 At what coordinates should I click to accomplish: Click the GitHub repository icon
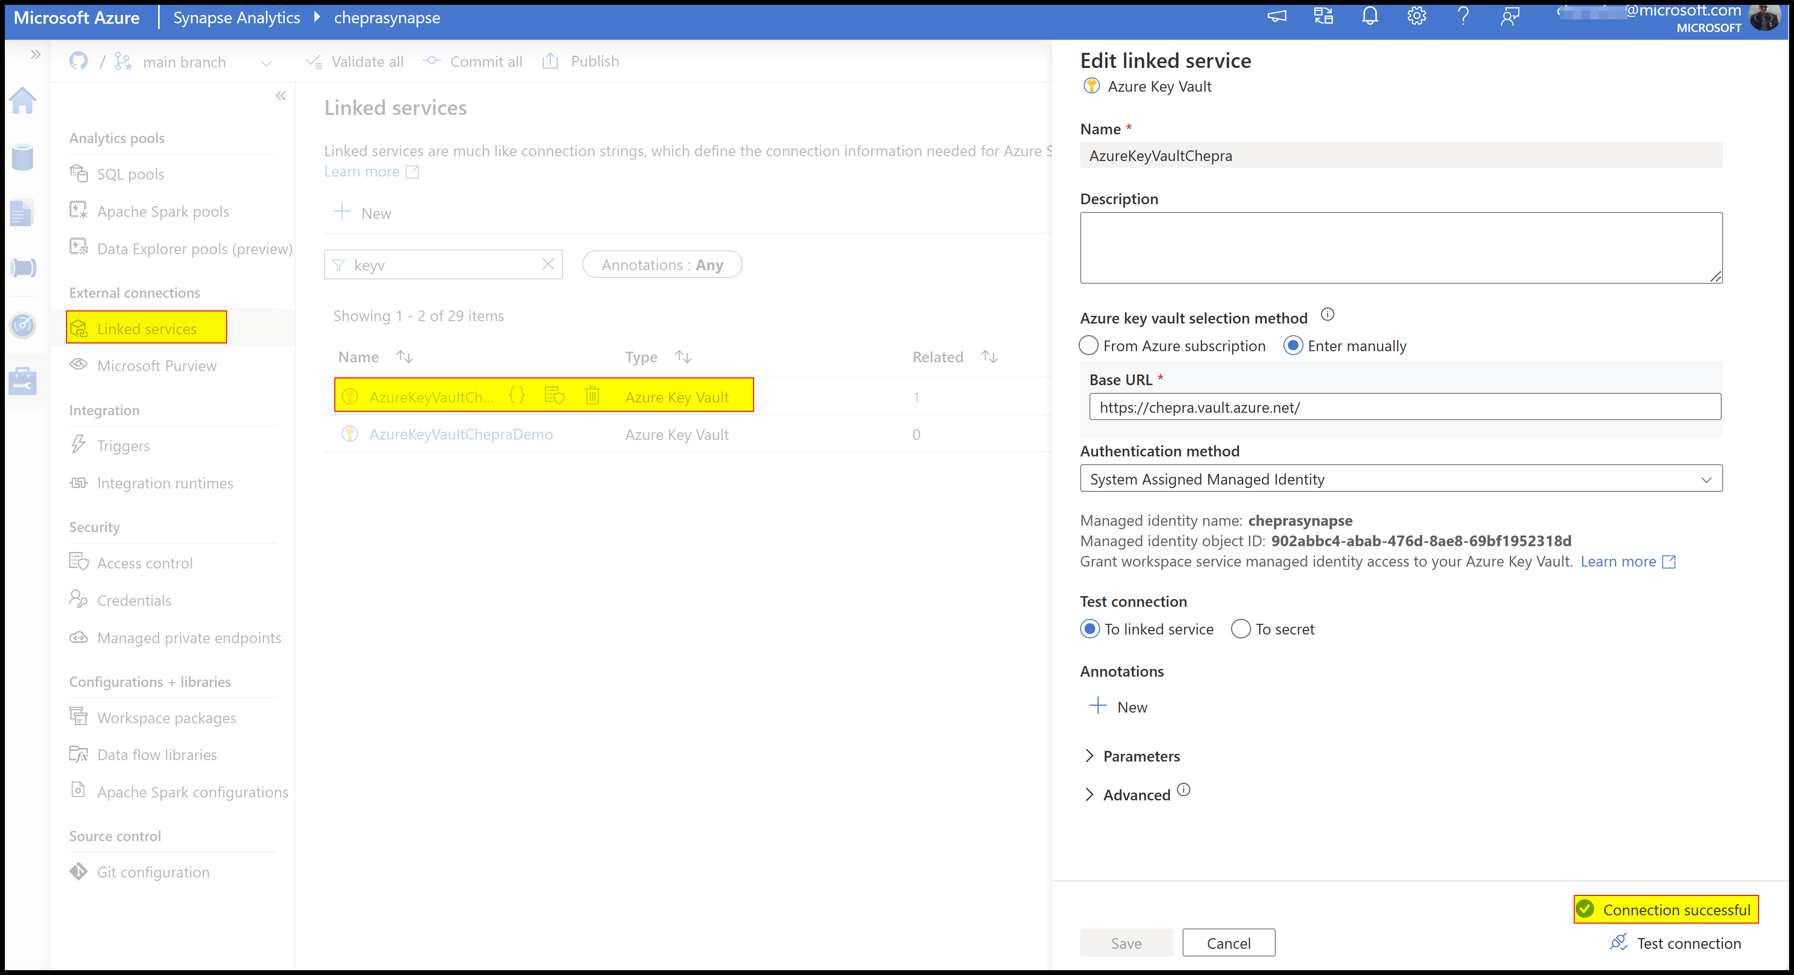coord(79,61)
